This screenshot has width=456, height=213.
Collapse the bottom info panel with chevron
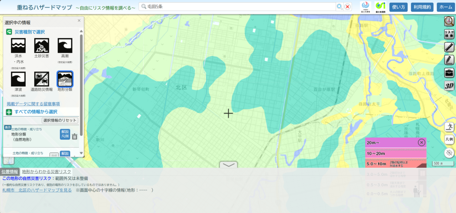(228, 165)
